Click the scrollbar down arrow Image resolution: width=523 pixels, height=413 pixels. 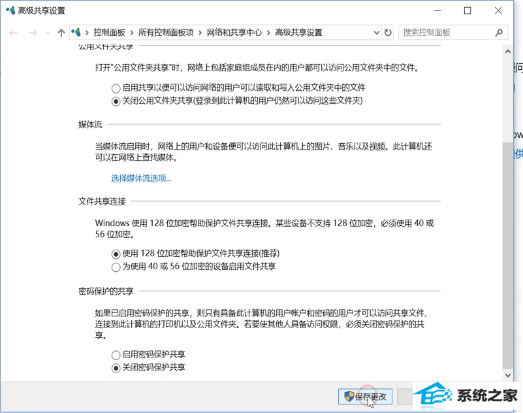[508, 375]
